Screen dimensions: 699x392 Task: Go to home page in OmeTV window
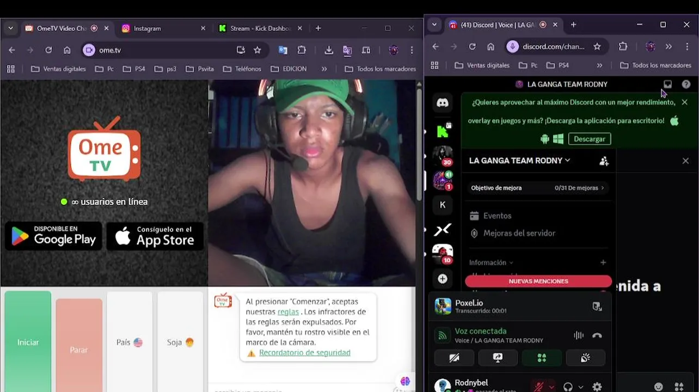click(67, 50)
